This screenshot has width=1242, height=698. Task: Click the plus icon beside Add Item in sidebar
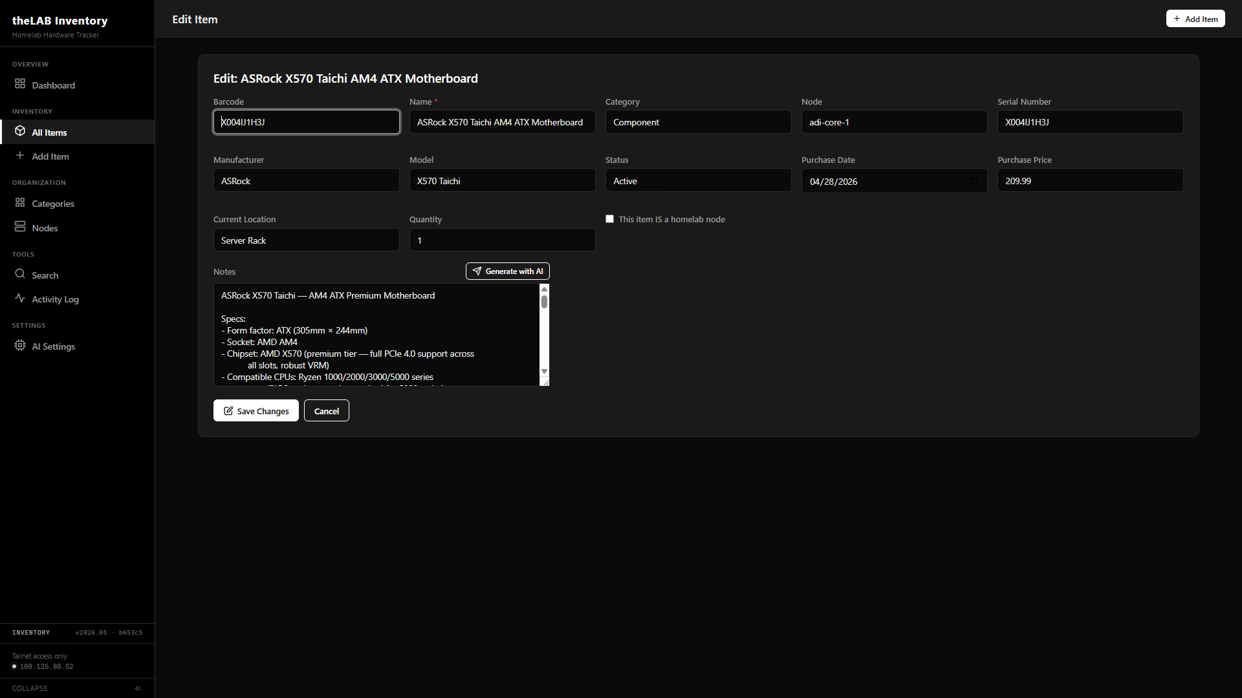click(20, 155)
